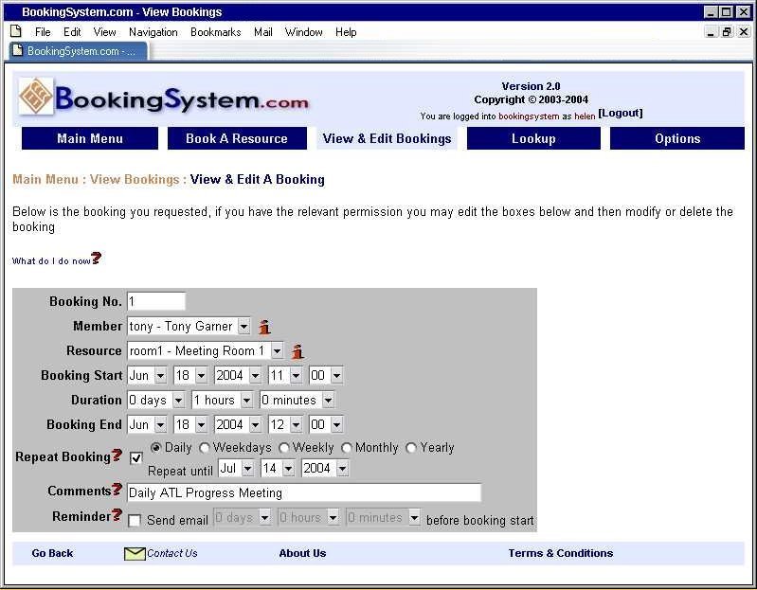Open the Edit menu

[72, 32]
